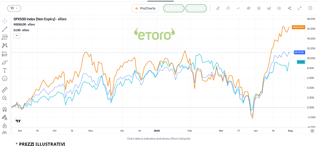Activate the ruler measure tool
The width and height of the screenshot is (318, 147).
tap(5, 90)
